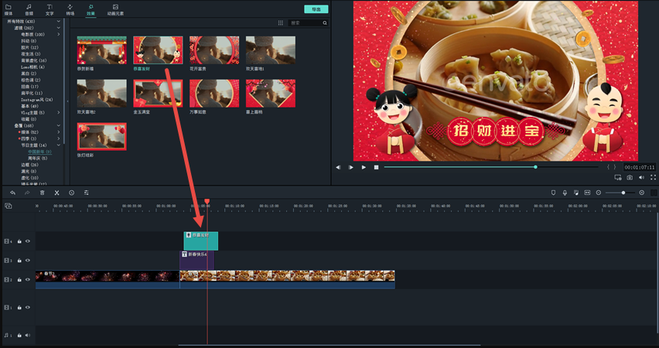Click the marker shield icon
The height and width of the screenshot is (348, 659).
point(554,193)
